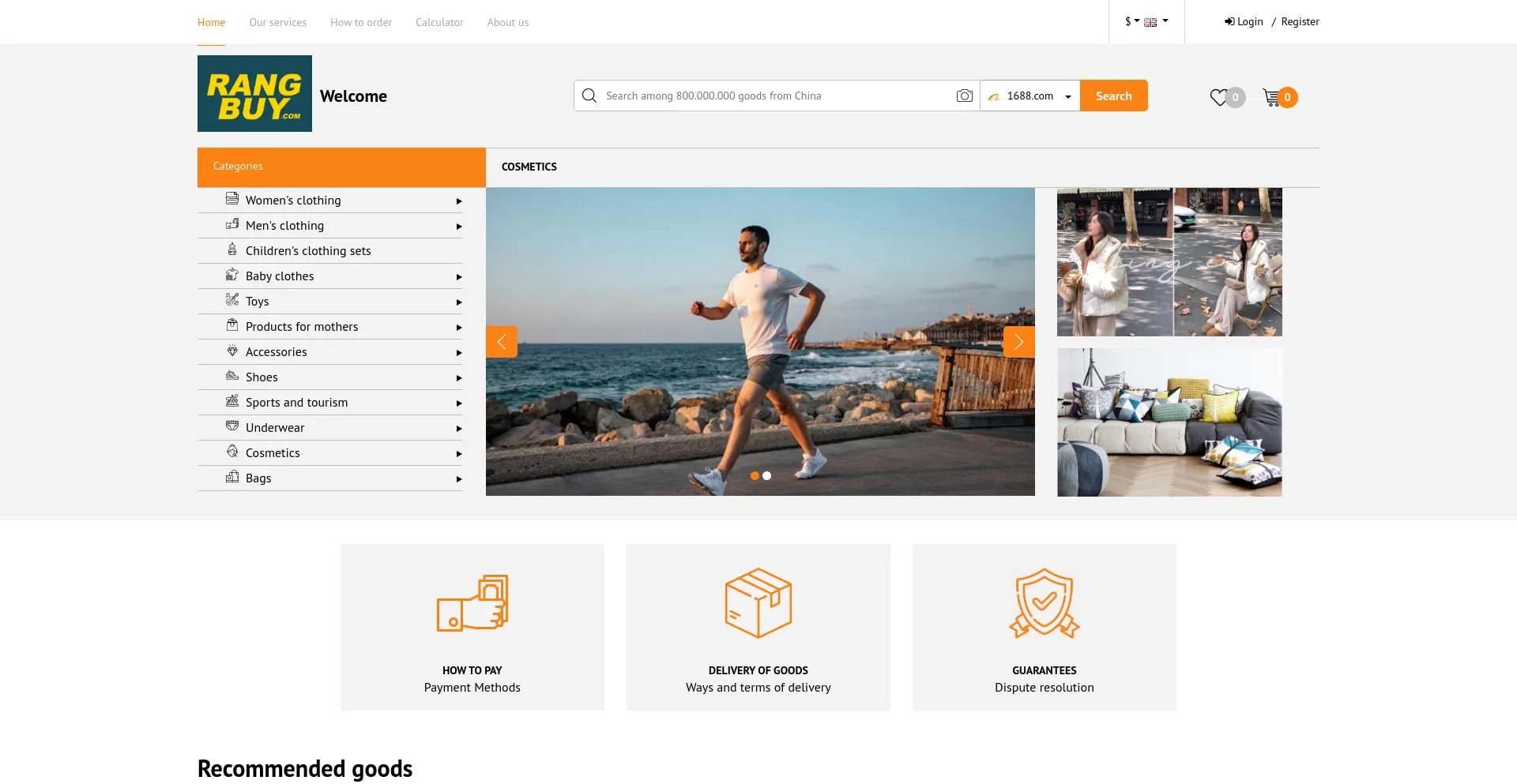
Task: Select the Products for mothers category
Action: (302, 327)
